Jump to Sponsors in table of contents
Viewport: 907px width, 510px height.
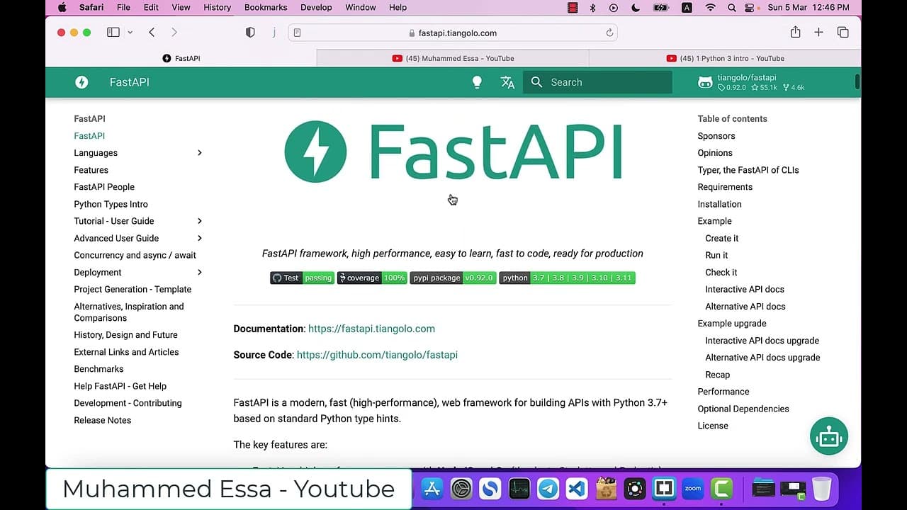tap(716, 136)
